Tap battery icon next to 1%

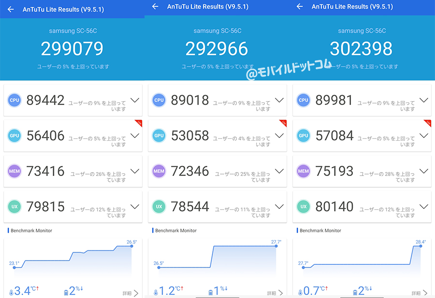pos(211,293)
